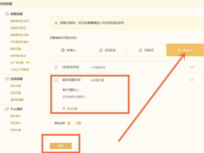The image size is (204, 153).
Task: Click the lock icon beside 权限设置
Action: [6, 14]
